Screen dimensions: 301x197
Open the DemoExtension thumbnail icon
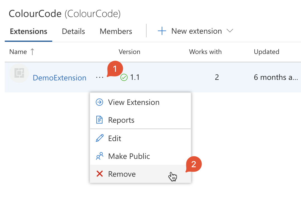[19, 73]
